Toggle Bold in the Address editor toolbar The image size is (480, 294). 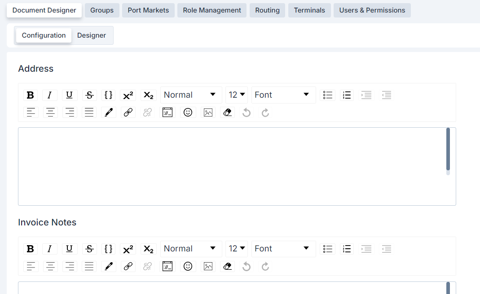[30, 95]
